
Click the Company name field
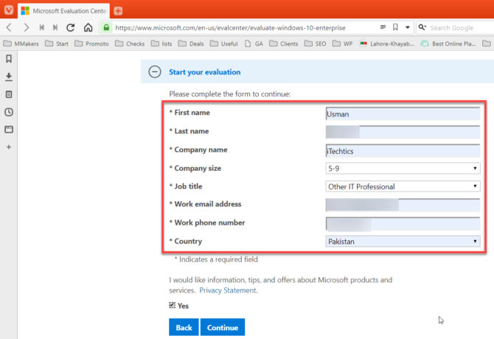(403, 151)
